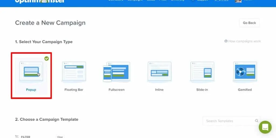Choose the Slide-in campaign type

point(202,76)
